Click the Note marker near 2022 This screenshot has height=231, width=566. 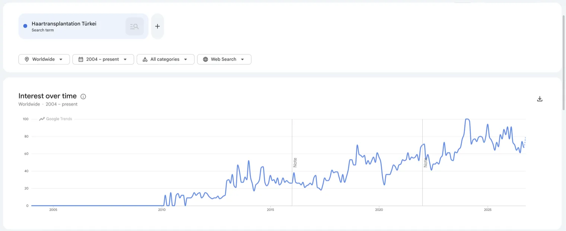(425, 162)
